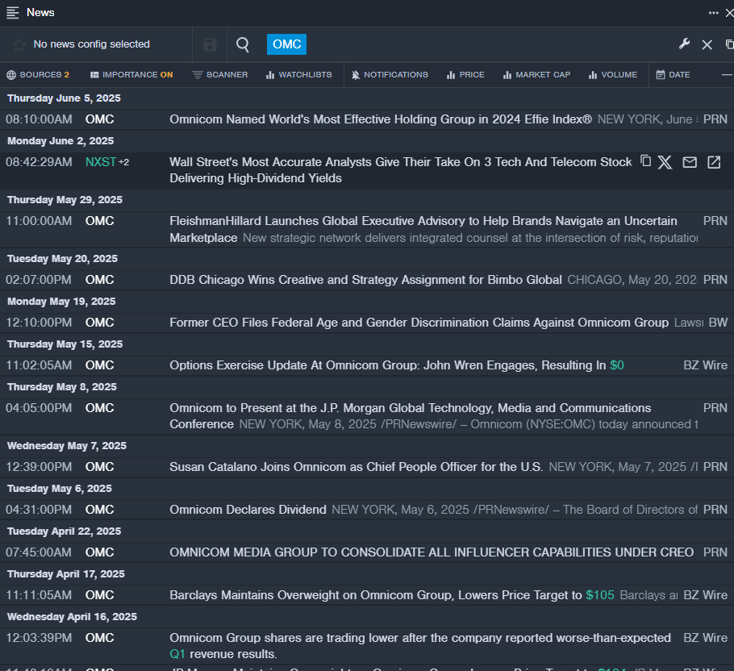Open FleishmanHillard Global Executive Advisory story
734x671 pixels.
(x=423, y=229)
